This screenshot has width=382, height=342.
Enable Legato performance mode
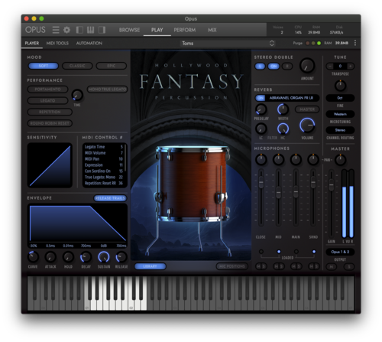pyautogui.click(x=47, y=100)
